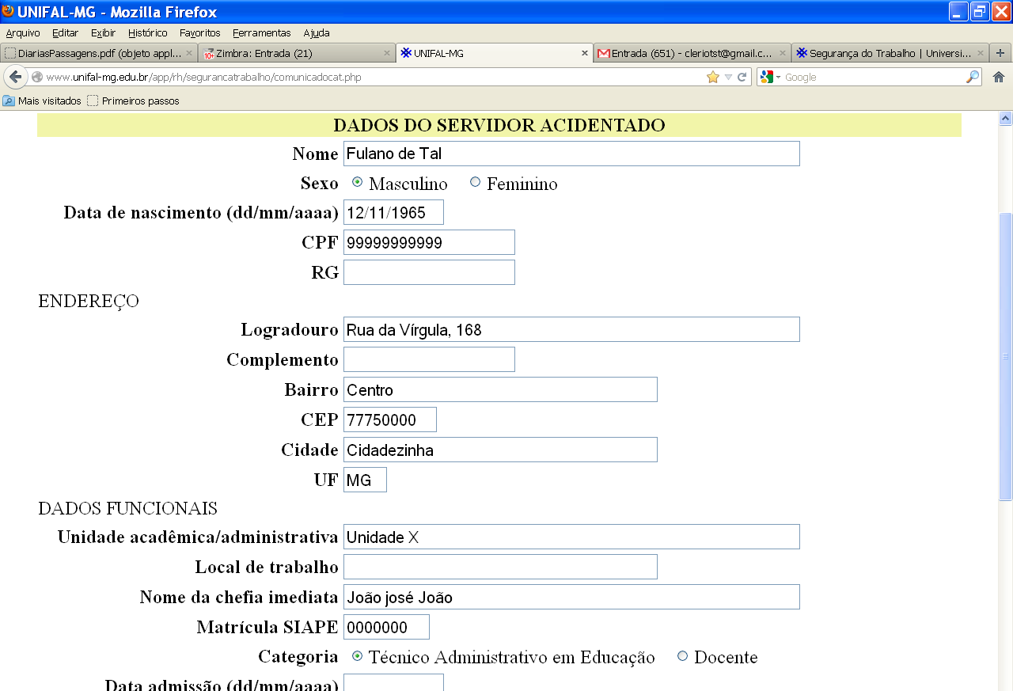
Task: Open the Ajuda menu
Action: click(317, 33)
